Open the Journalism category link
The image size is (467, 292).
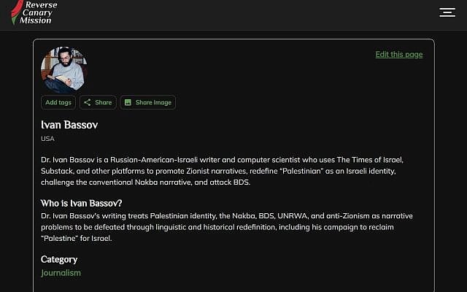61,273
